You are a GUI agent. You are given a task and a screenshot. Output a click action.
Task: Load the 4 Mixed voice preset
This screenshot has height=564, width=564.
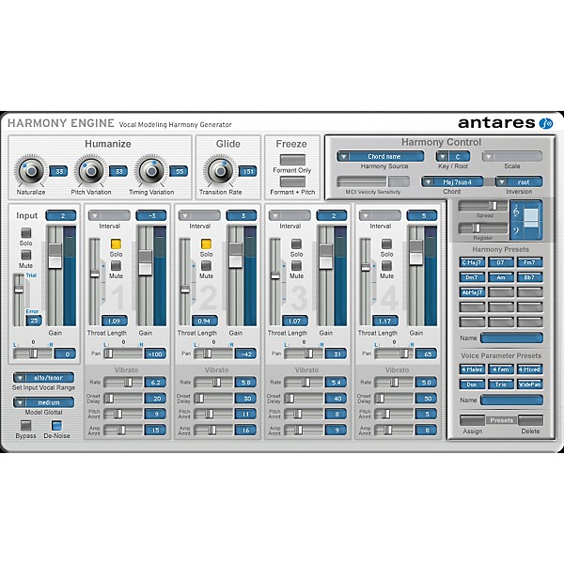529,369
